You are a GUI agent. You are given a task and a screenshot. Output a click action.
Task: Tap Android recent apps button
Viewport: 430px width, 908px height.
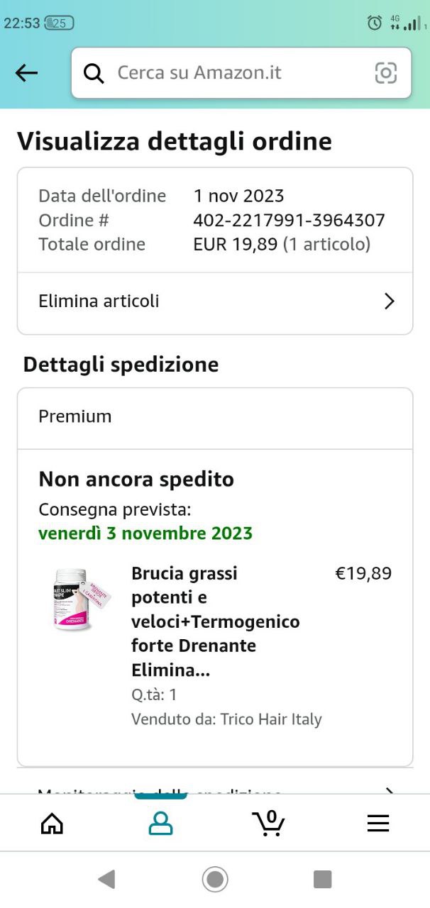point(323,880)
